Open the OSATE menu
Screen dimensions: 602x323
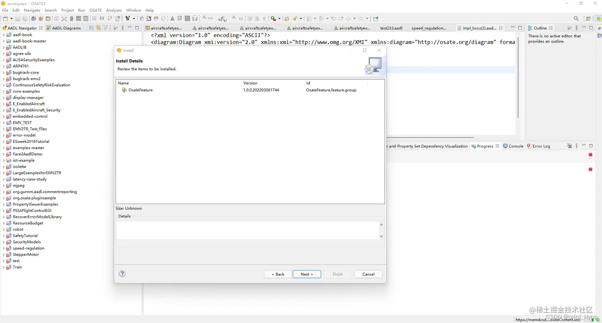coord(96,10)
